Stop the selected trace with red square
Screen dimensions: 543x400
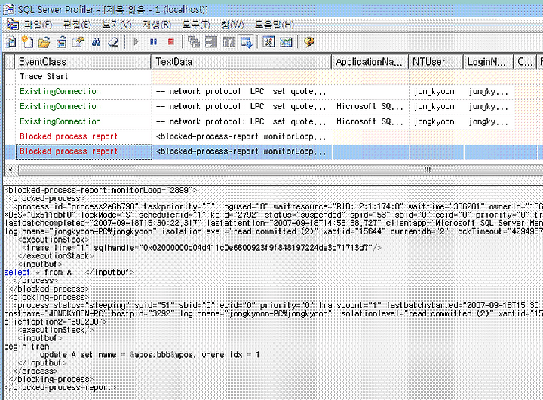(x=170, y=42)
